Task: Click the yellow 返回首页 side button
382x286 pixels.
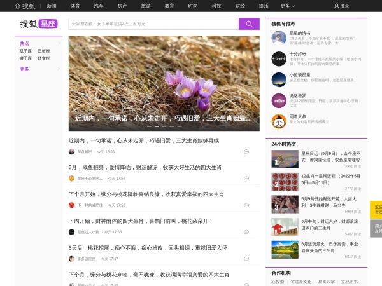Action: [x=376, y=210]
